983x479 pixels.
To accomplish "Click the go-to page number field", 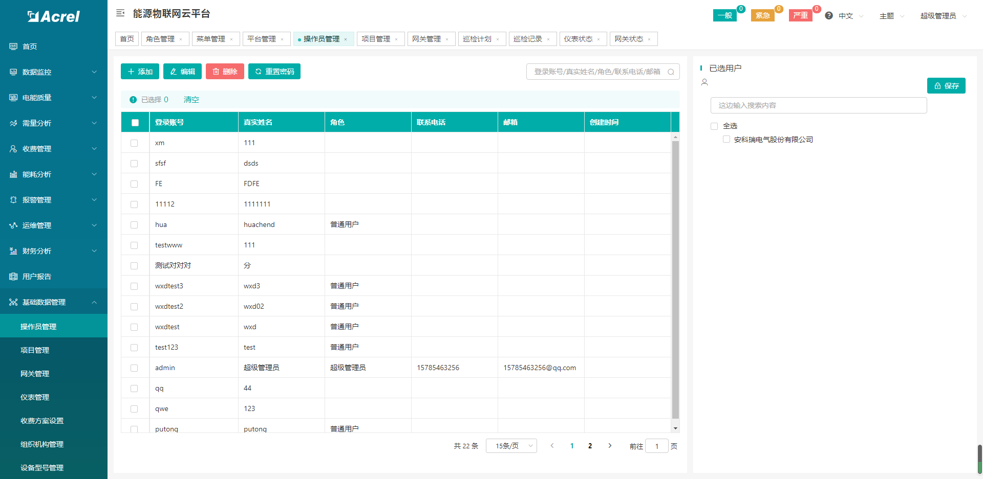I will click(x=657, y=446).
